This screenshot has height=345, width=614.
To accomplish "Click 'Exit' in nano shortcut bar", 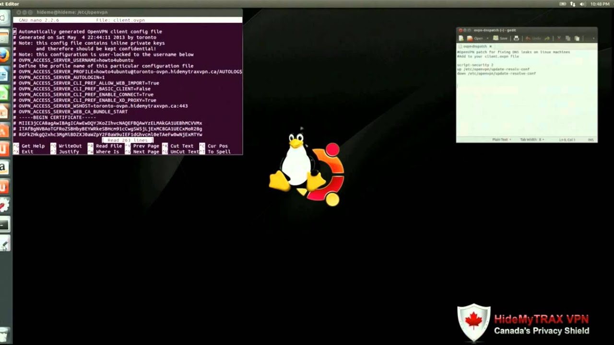I will click(27, 152).
